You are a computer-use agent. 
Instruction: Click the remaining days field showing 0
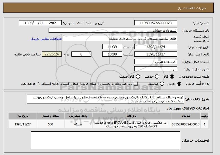81,54
